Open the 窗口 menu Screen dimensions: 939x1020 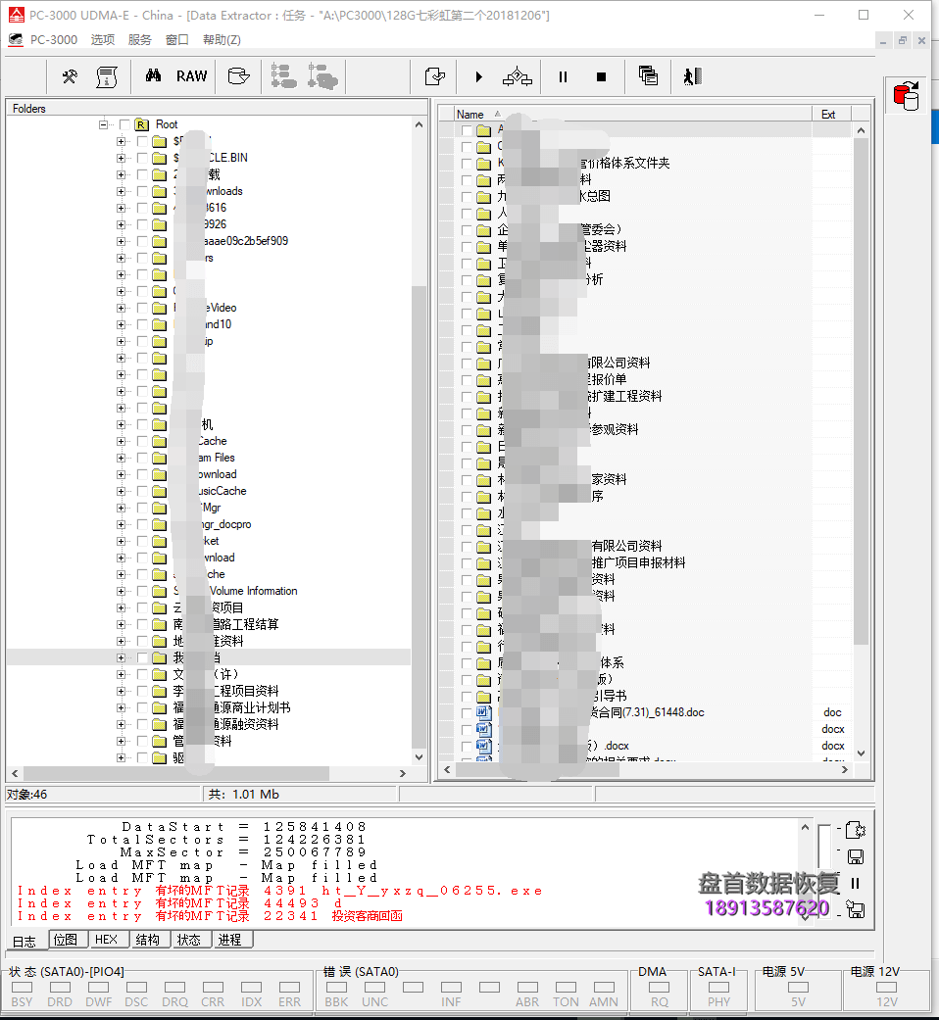(177, 39)
